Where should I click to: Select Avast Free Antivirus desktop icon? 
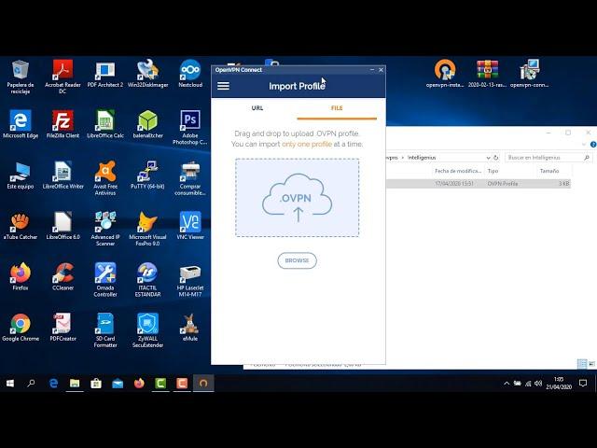[105, 178]
